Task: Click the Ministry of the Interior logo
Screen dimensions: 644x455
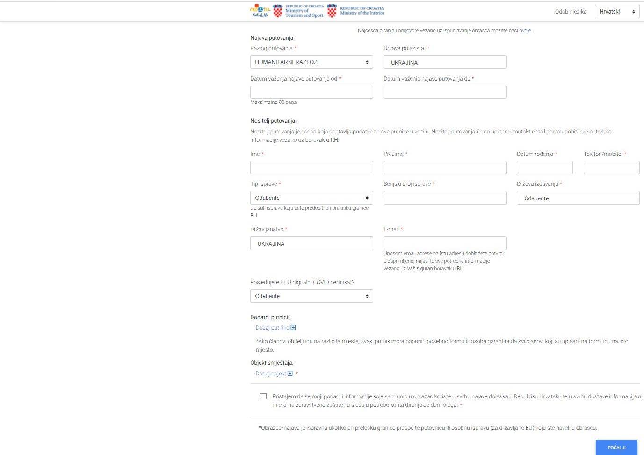Action: (x=356, y=11)
